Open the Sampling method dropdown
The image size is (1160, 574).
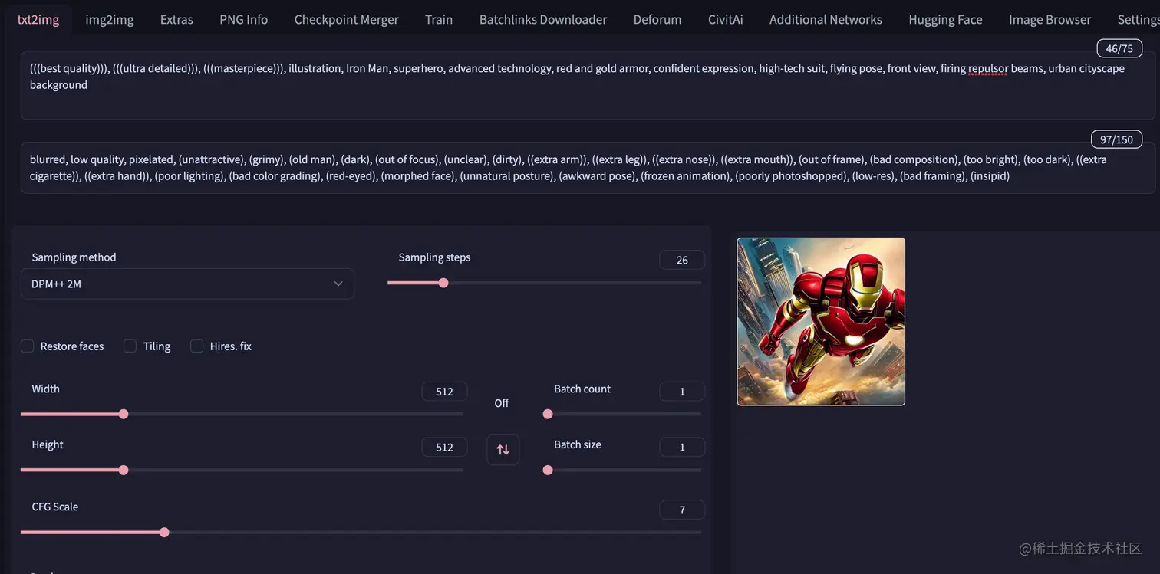[187, 284]
